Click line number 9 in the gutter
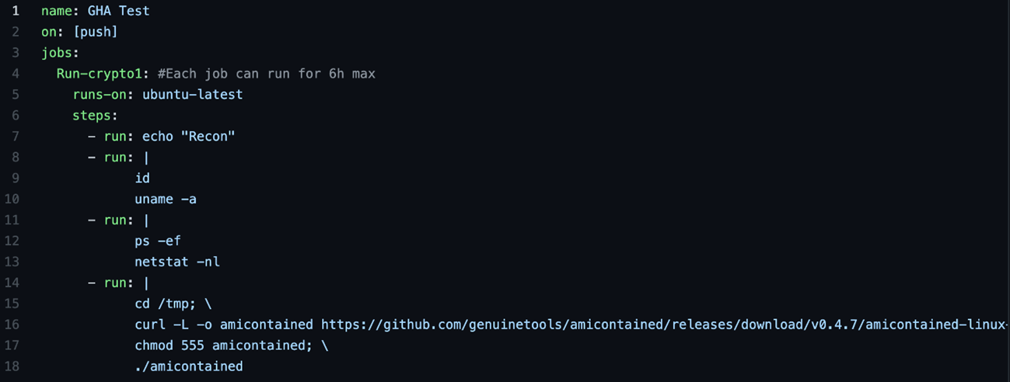The height and width of the screenshot is (382, 1010). 16,179
